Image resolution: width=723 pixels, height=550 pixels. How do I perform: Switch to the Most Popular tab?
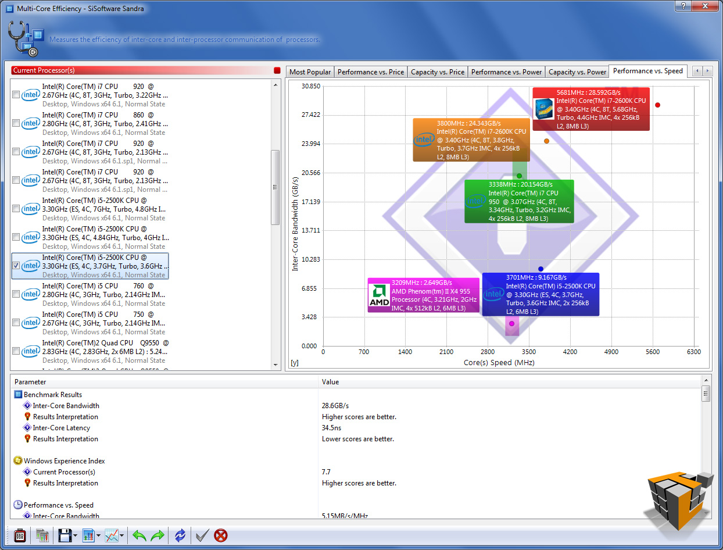[310, 72]
